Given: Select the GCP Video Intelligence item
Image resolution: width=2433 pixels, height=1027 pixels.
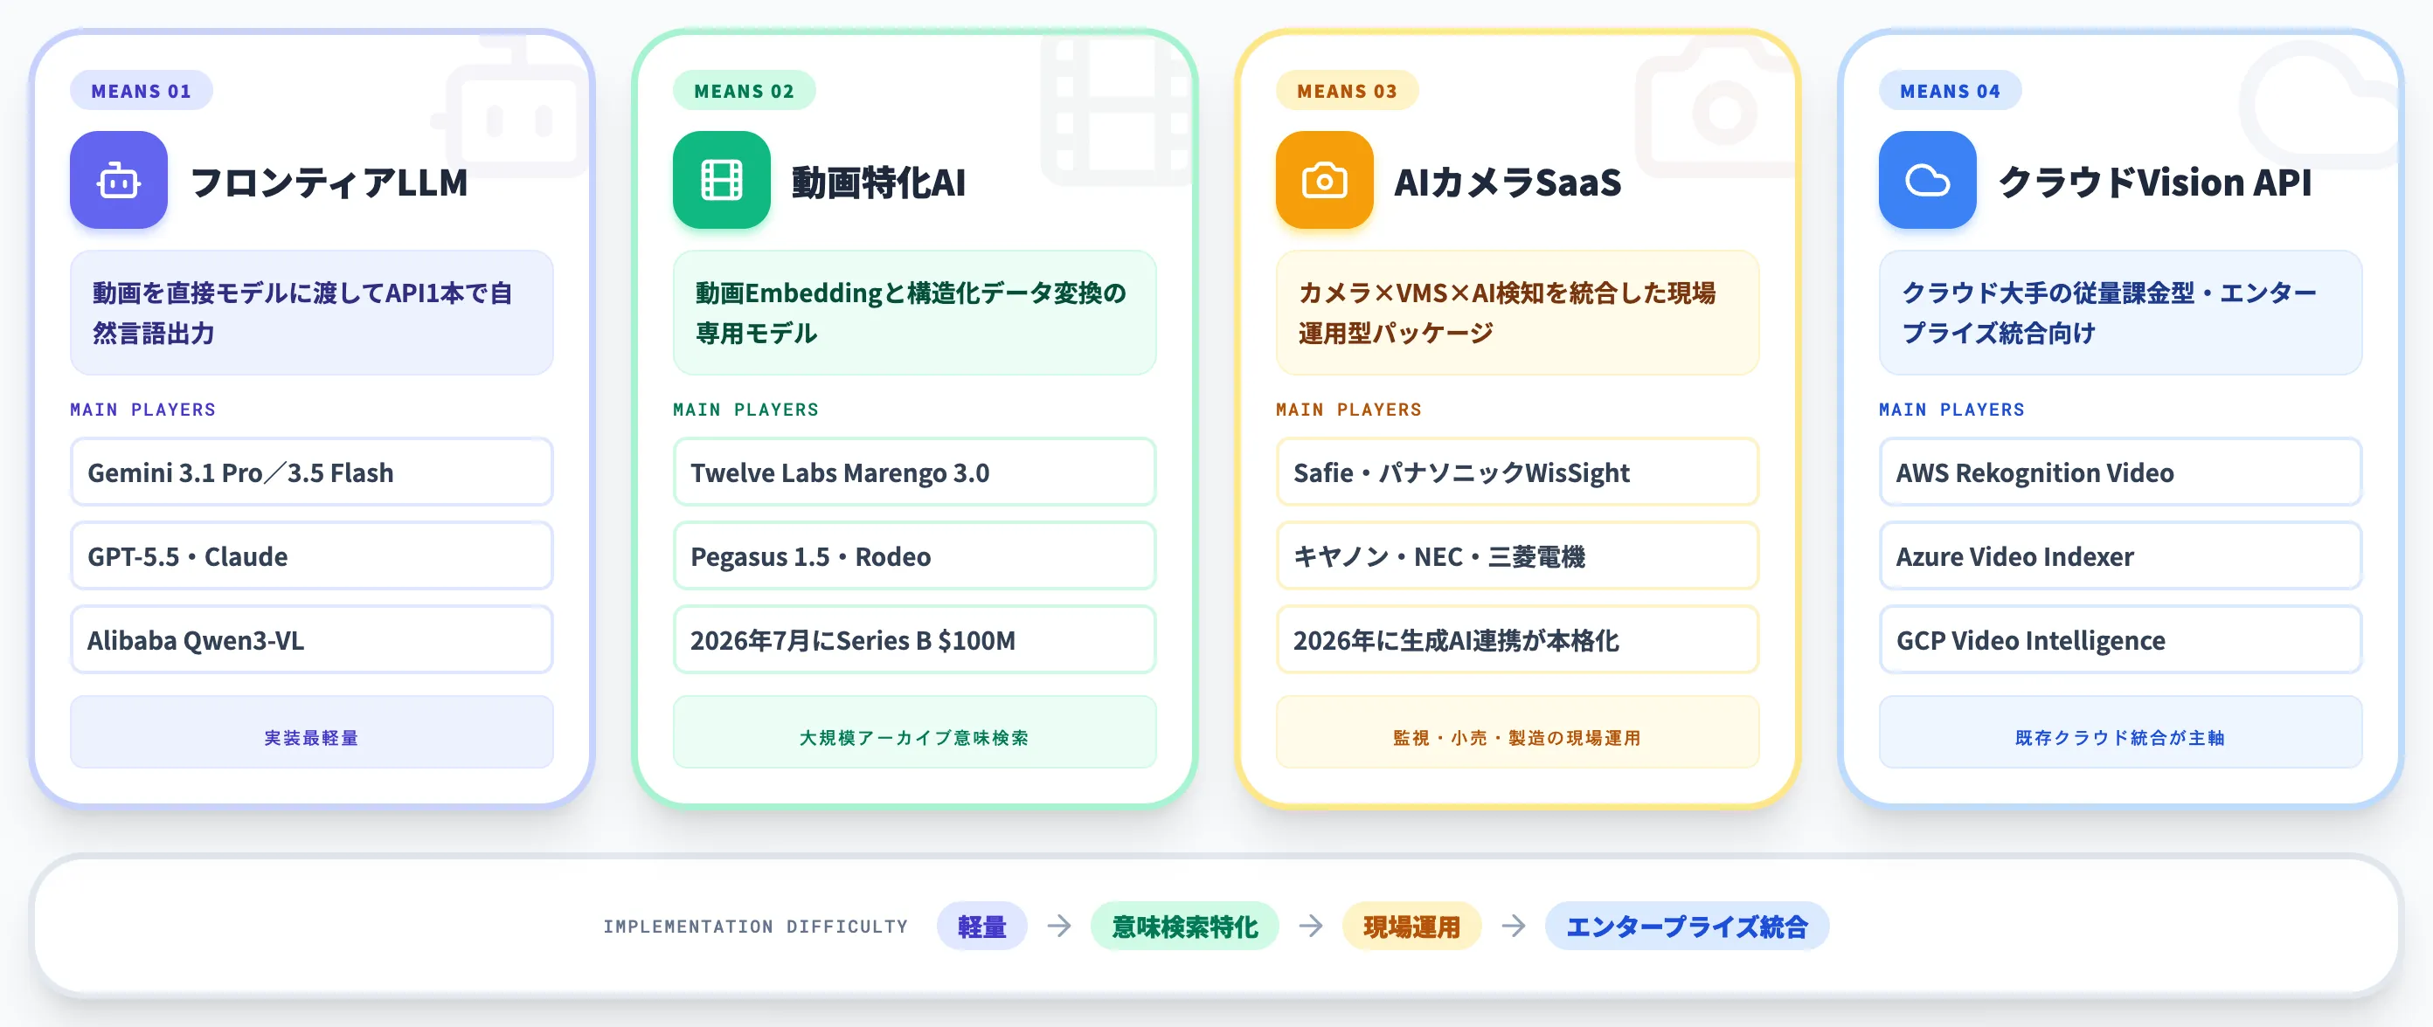Looking at the screenshot, I should [2119, 640].
